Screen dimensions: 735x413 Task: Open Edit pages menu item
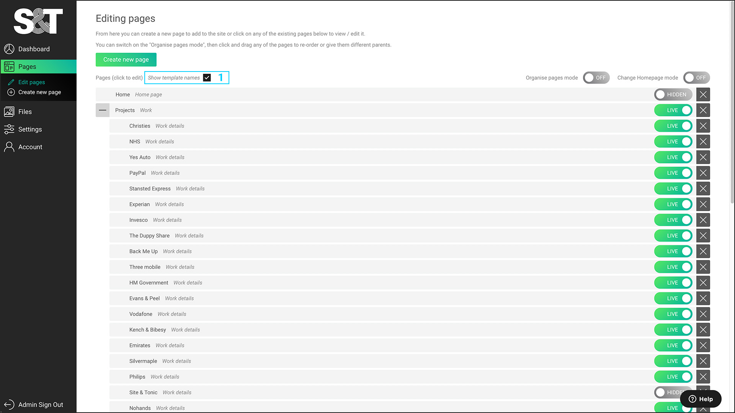[x=31, y=82]
